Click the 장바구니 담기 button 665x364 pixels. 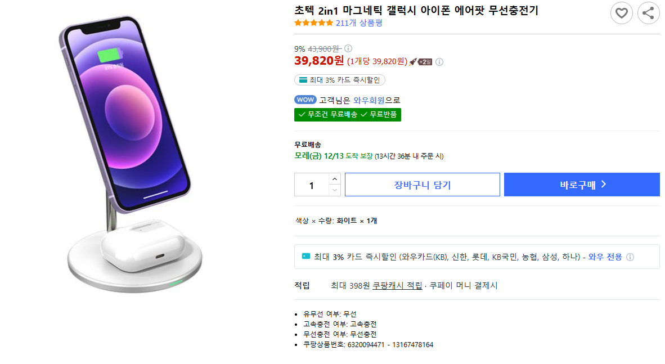point(423,185)
